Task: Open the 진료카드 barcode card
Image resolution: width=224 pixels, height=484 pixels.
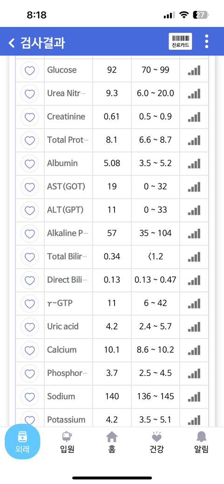Action: click(180, 41)
